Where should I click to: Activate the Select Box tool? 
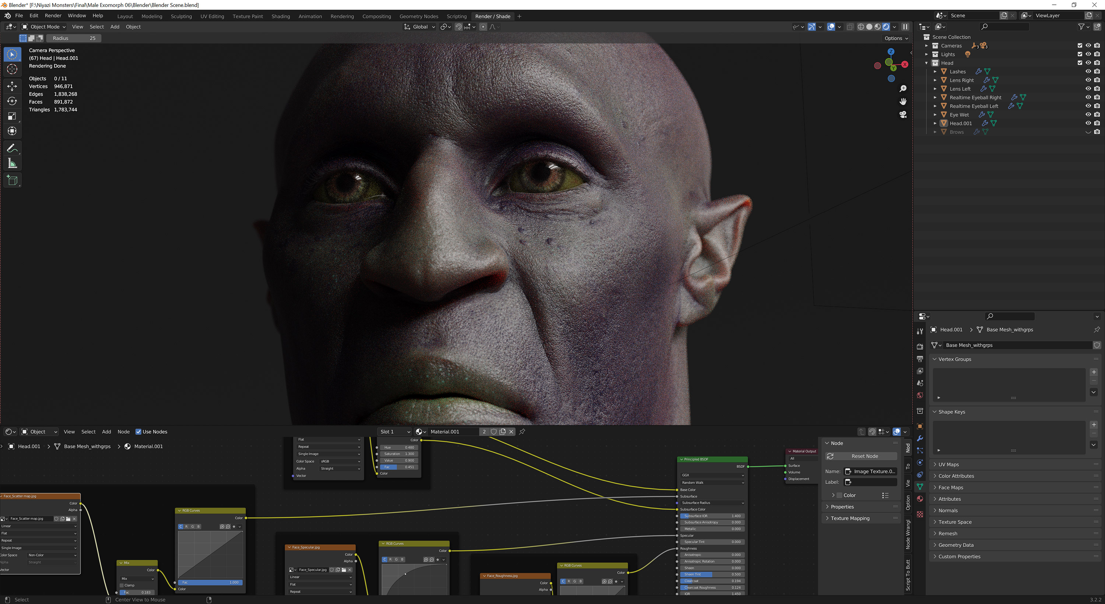[12, 54]
